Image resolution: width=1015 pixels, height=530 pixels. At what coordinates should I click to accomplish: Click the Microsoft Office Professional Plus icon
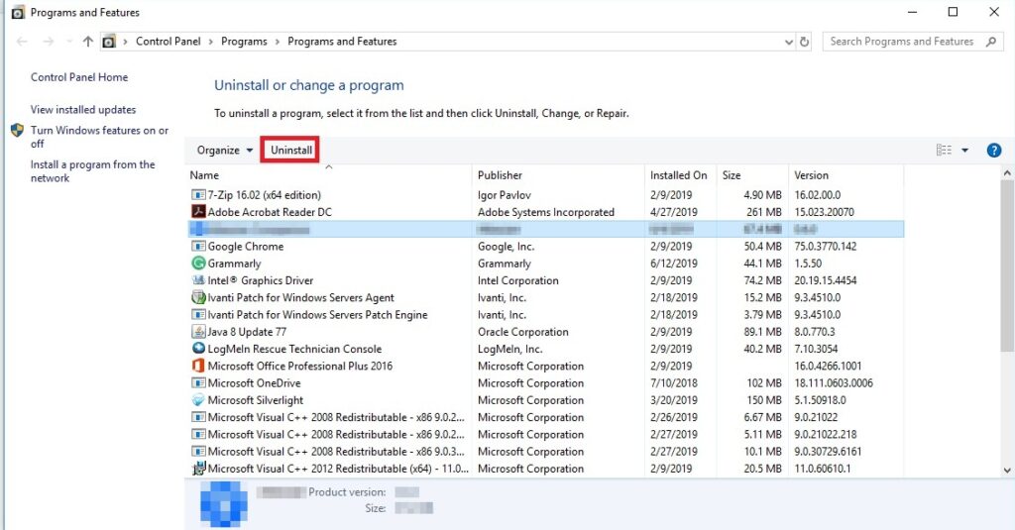point(198,366)
